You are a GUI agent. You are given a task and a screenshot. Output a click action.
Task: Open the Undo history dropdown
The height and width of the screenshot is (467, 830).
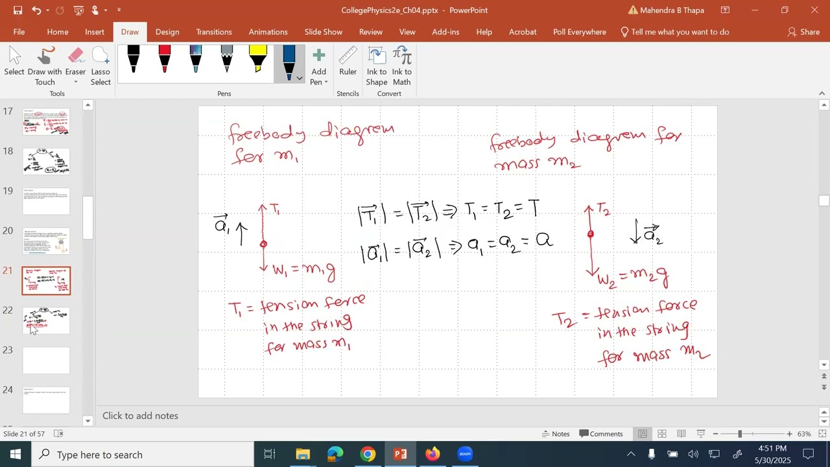point(47,10)
